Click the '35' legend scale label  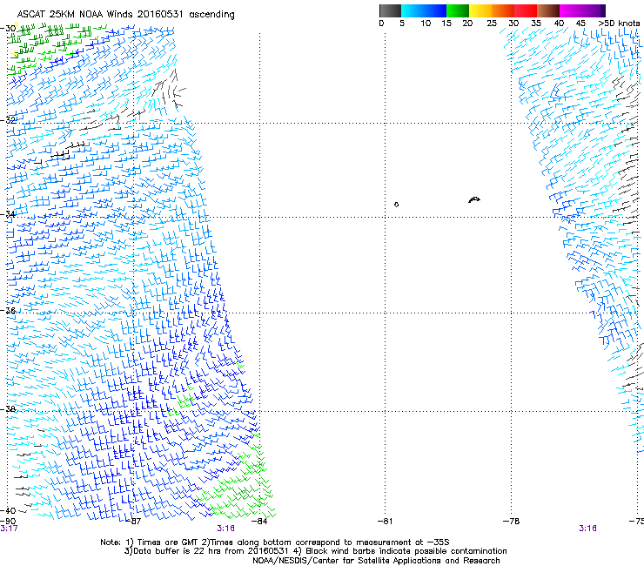pyautogui.click(x=536, y=24)
